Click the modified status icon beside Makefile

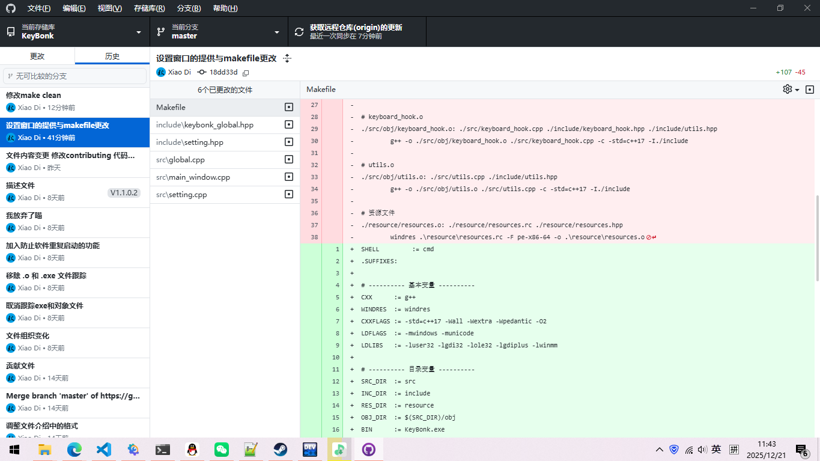(289, 107)
